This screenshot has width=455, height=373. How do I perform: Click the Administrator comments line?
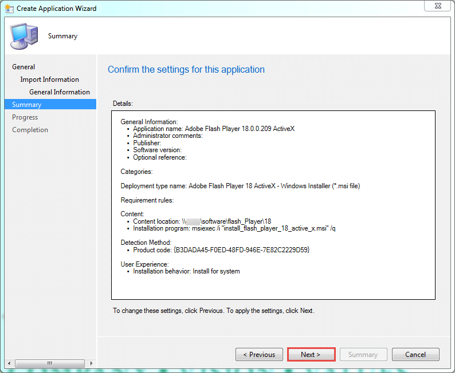[x=168, y=136]
